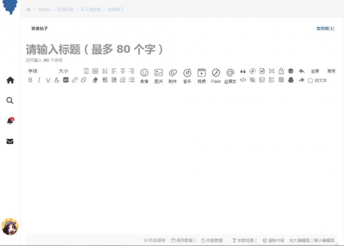Run 字数检查 word count check

tap(243, 241)
